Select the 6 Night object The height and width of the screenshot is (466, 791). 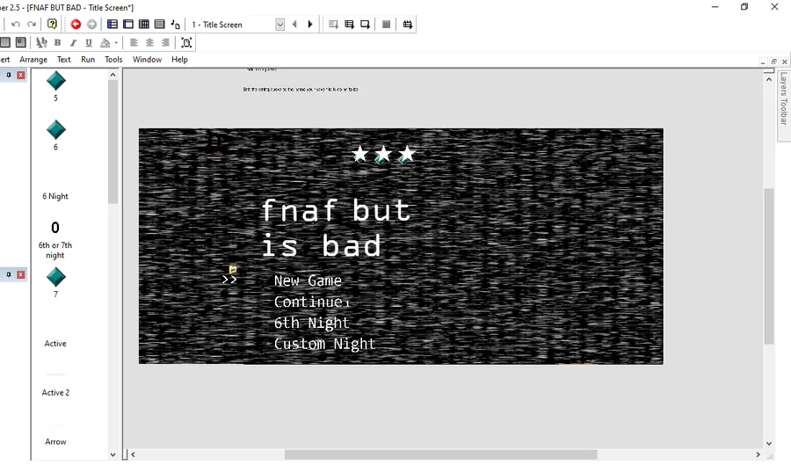click(55, 196)
